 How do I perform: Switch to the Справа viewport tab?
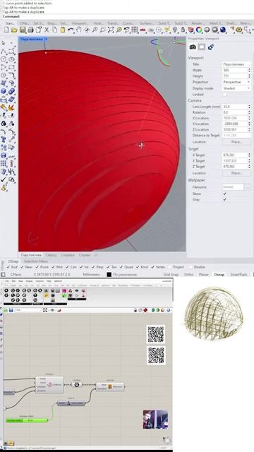pos(85,255)
